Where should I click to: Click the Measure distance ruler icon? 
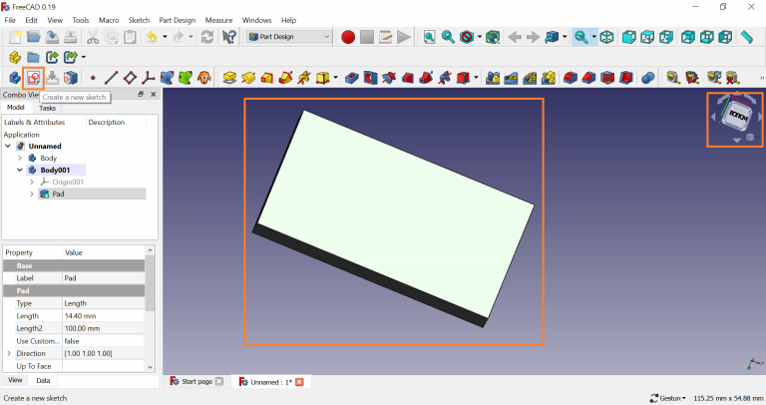[x=747, y=37]
